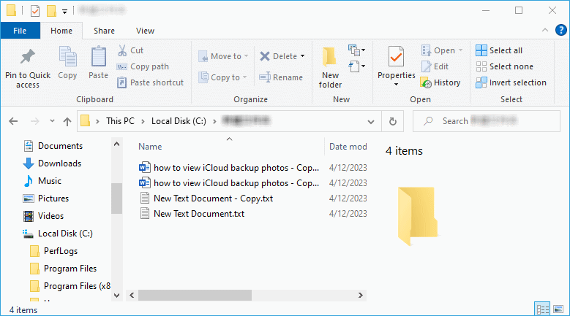
Task: Open Videos in navigation pane
Action: coord(43,216)
